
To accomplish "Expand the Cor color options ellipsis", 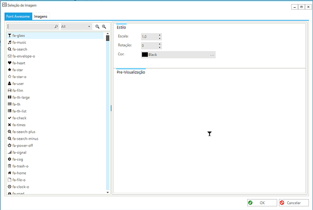I will point(212,55).
